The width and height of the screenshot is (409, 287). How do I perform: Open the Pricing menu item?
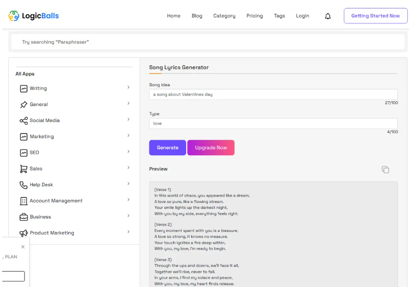click(x=255, y=16)
